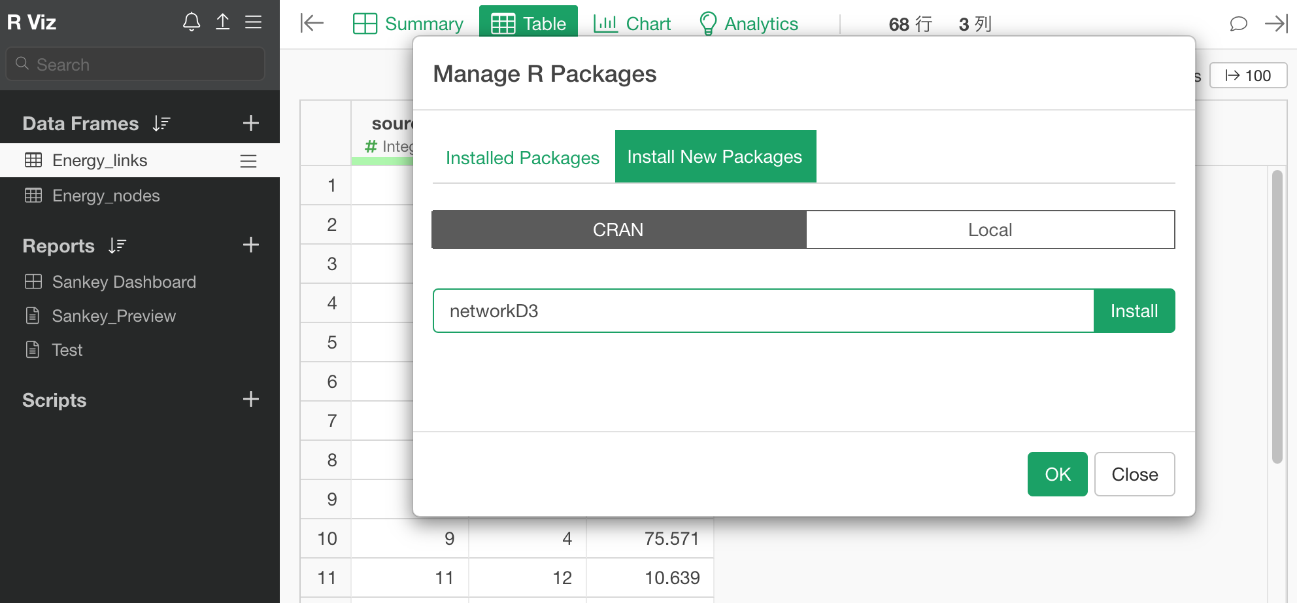
Task: Open the notifications bell icon
Action: coord(191,22)
